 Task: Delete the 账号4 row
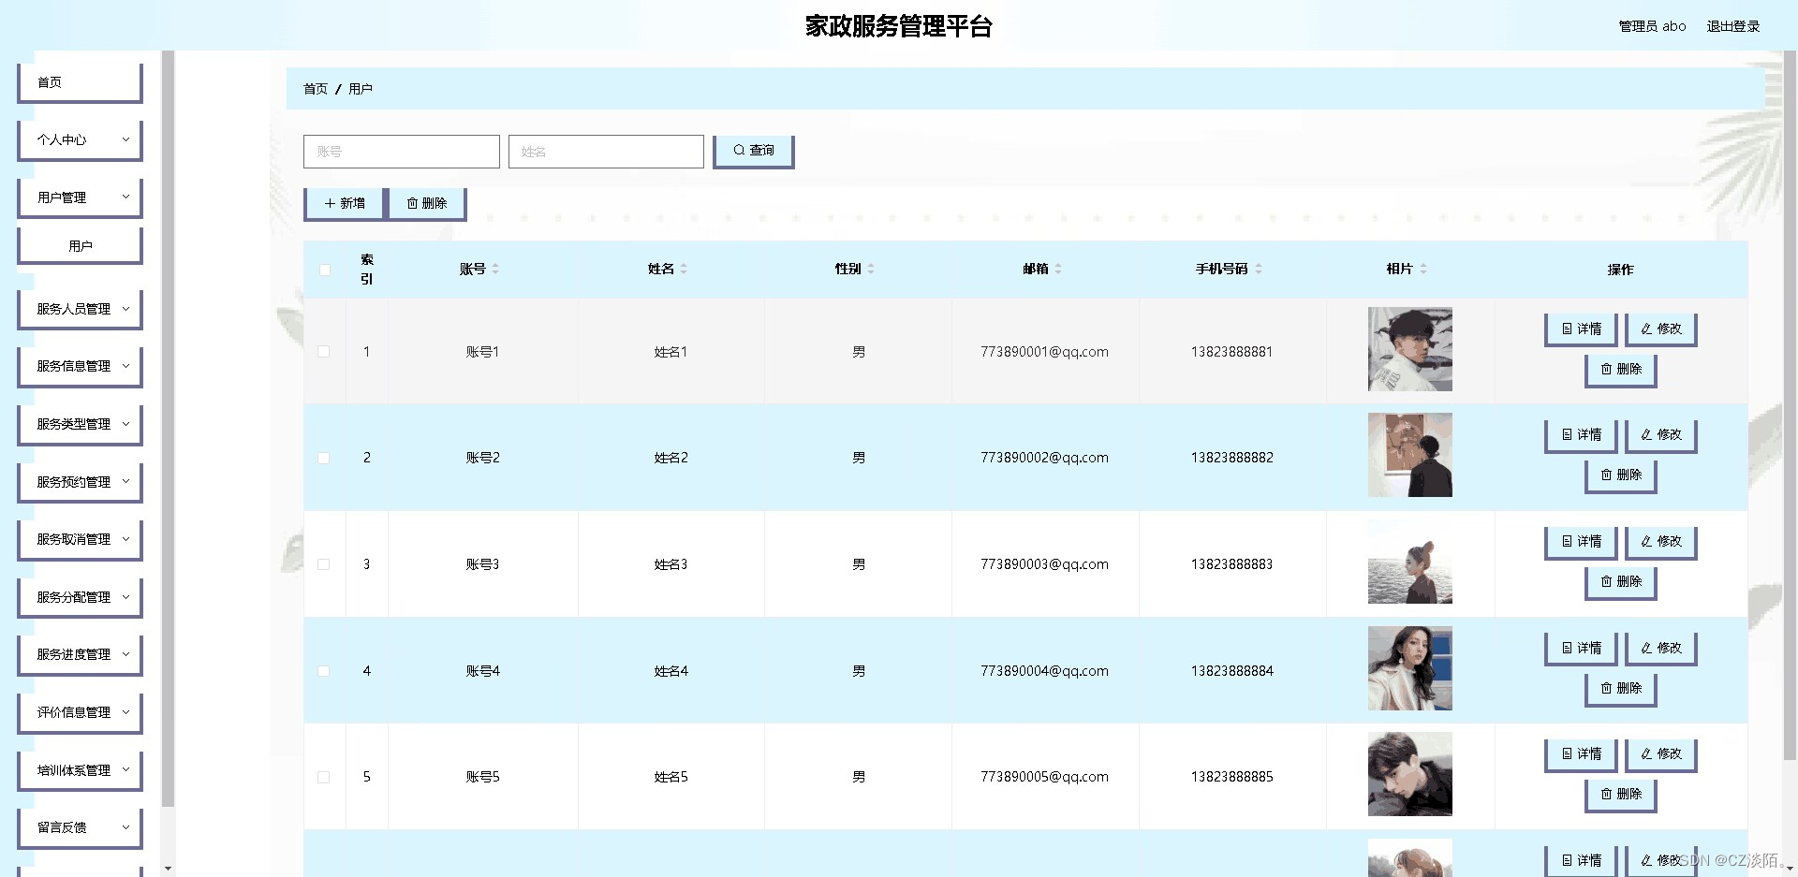coord(1620,689)
